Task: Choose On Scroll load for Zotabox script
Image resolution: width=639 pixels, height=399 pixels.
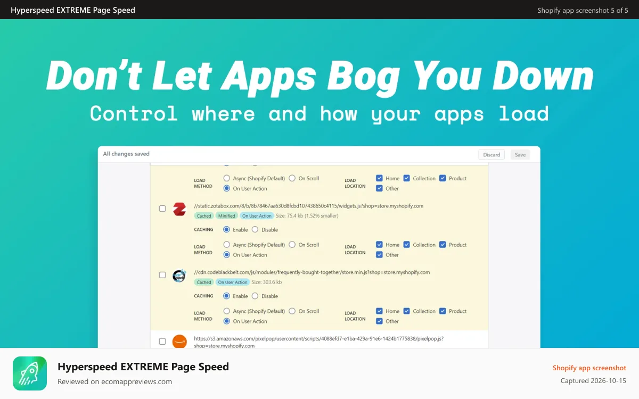Action: click(292, 245)
